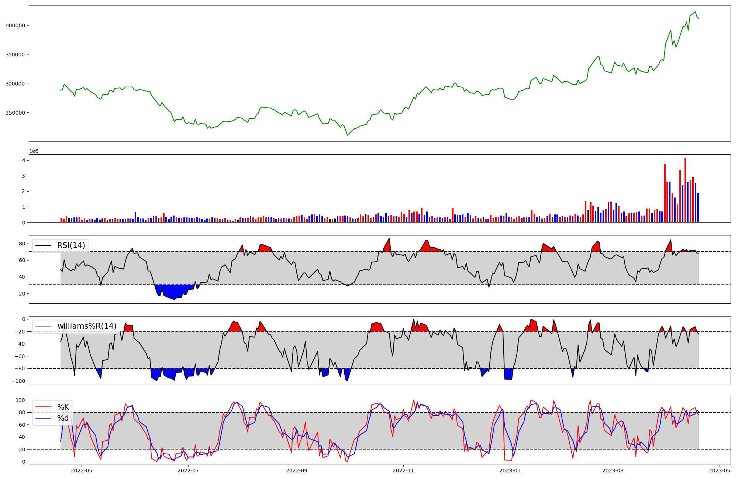The image size is (738, 479).
Task: Click the 2023-05 x-axis date label
Action: coord(720,470)
